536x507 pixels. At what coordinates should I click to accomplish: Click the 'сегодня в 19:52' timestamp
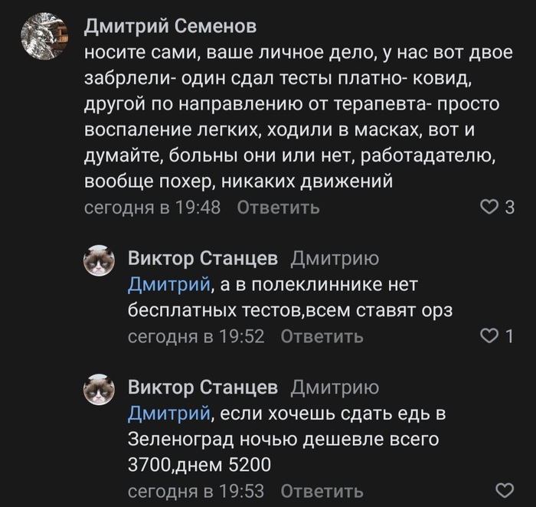click(x=195, y=336)
